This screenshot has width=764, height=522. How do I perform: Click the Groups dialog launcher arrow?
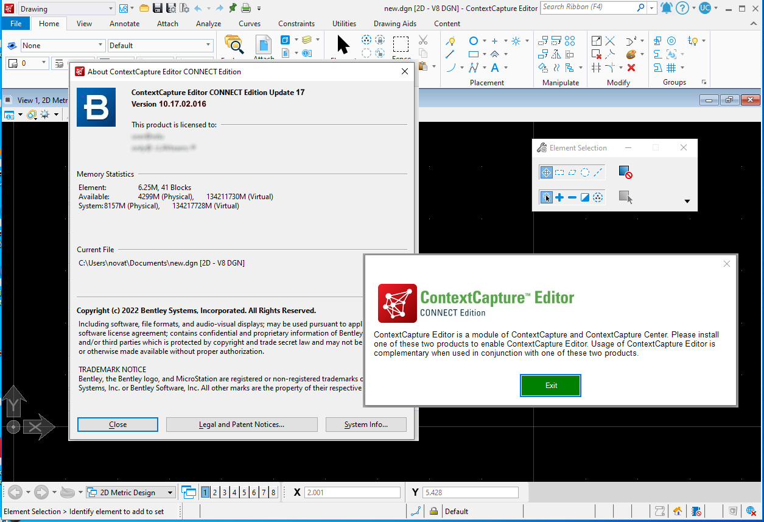click(704, 82)
